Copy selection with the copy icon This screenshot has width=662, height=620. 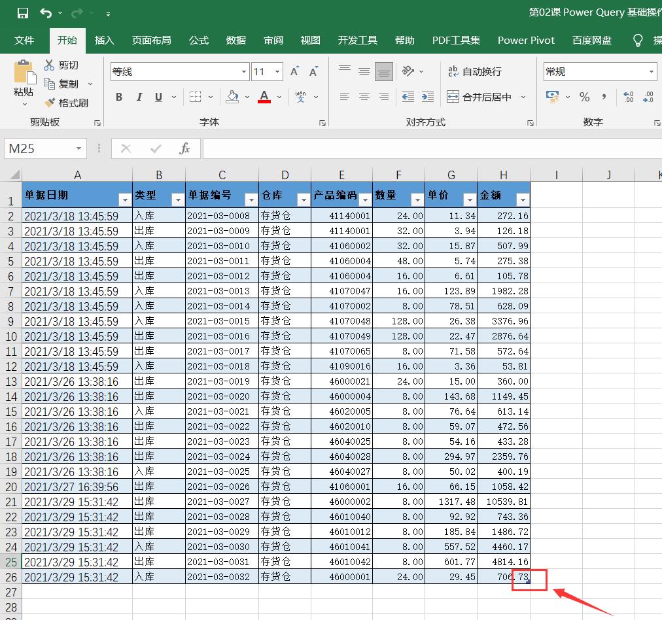(50, 84)
